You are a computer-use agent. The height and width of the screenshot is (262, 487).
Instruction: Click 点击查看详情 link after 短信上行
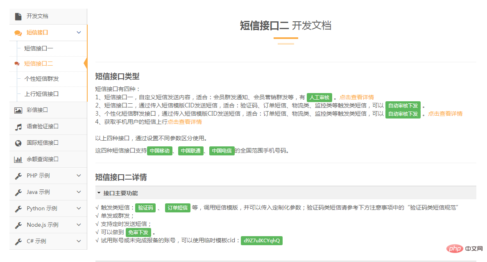(x=184, y=122)
